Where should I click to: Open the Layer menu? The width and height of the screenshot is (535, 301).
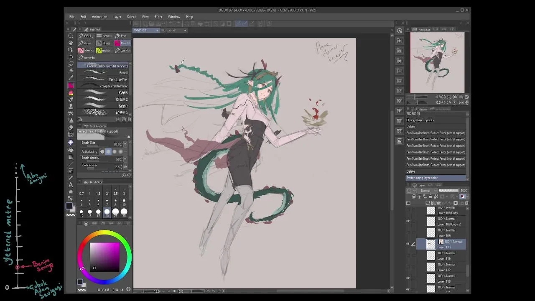coord(117,17)
